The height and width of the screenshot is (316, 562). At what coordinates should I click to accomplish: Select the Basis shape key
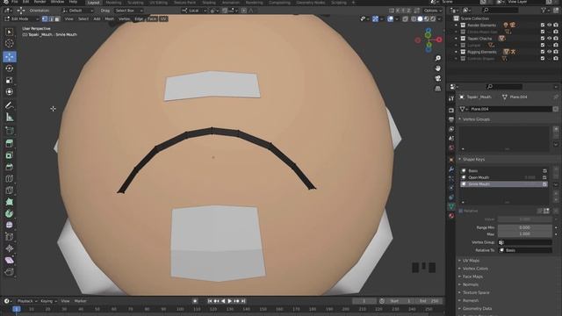pos(503,171)
